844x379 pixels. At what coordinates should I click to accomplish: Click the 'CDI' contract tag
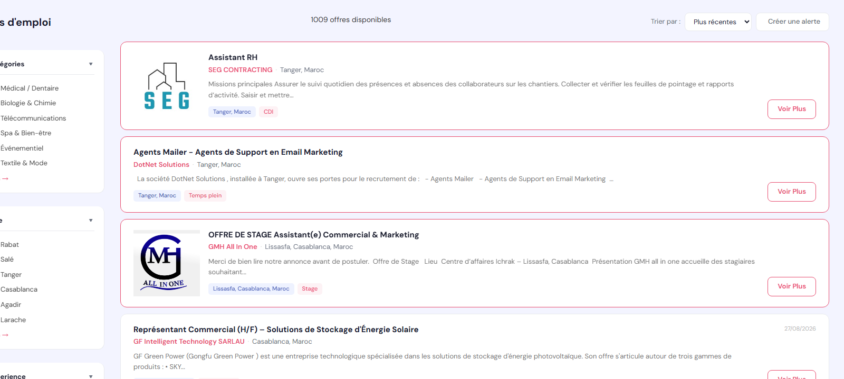tap(268, 112)
